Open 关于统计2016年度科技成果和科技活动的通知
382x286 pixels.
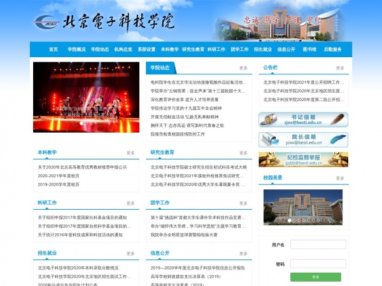click(x=80, y=235)
